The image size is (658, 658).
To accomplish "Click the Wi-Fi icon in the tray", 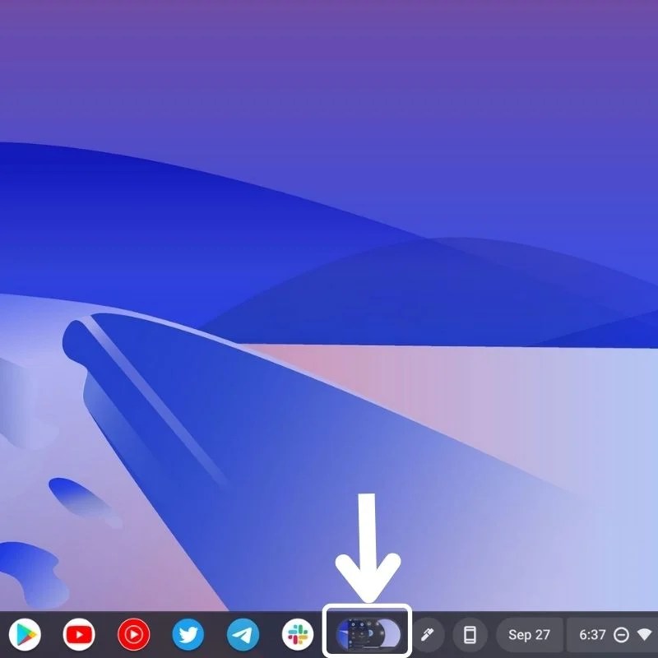I will click(x=644, y=635).
